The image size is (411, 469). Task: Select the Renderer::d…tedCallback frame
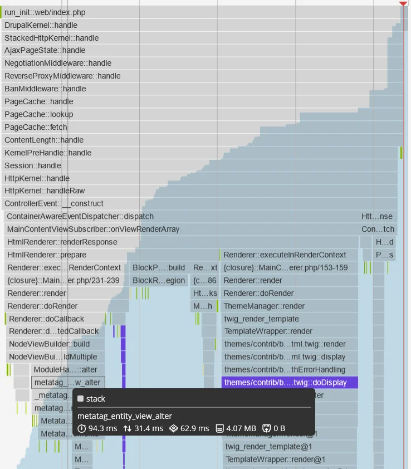point(55,331)
